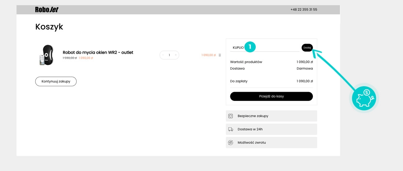
Task: Click the coupon code input field
Action: [271, 47]
